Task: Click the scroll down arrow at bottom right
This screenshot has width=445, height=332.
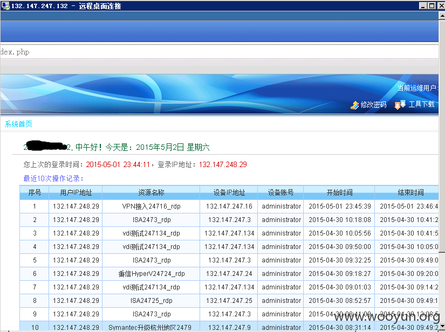Action: pos(442,325)
